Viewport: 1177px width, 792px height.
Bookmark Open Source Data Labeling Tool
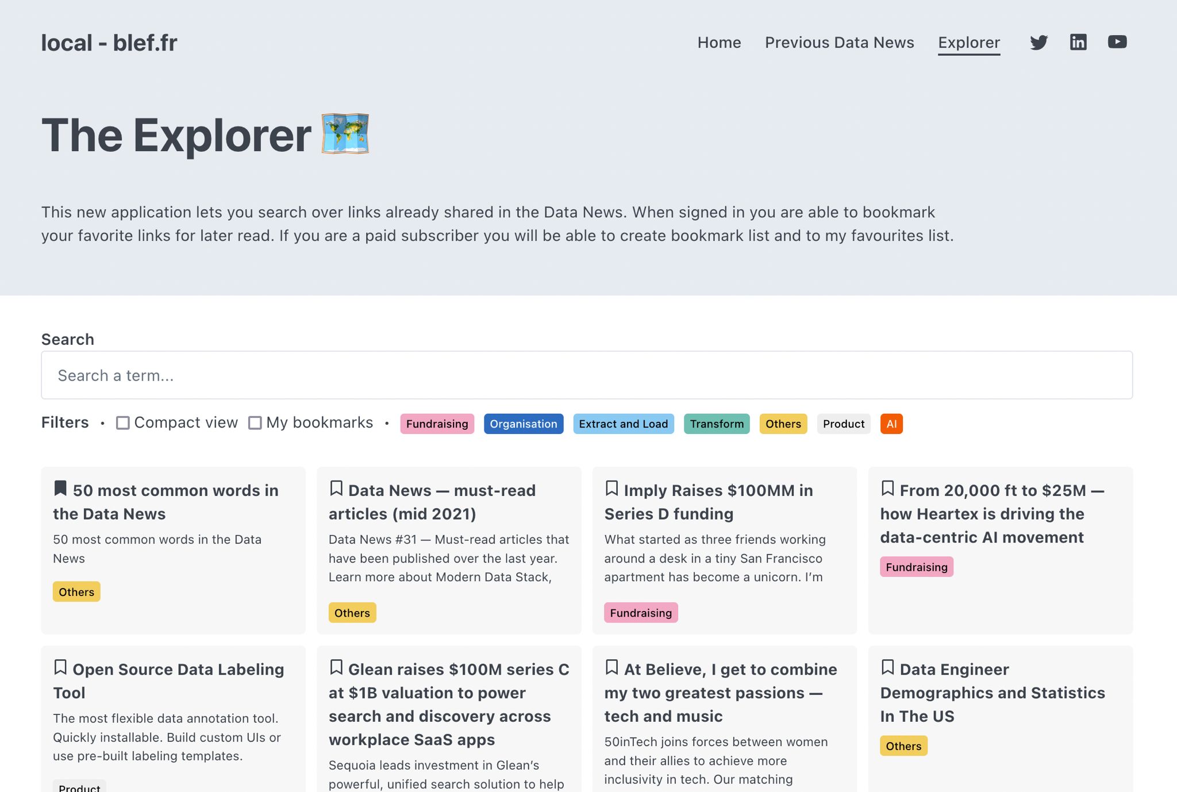tap(60, 667)
